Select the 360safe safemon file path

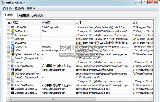tap(103, 31)
